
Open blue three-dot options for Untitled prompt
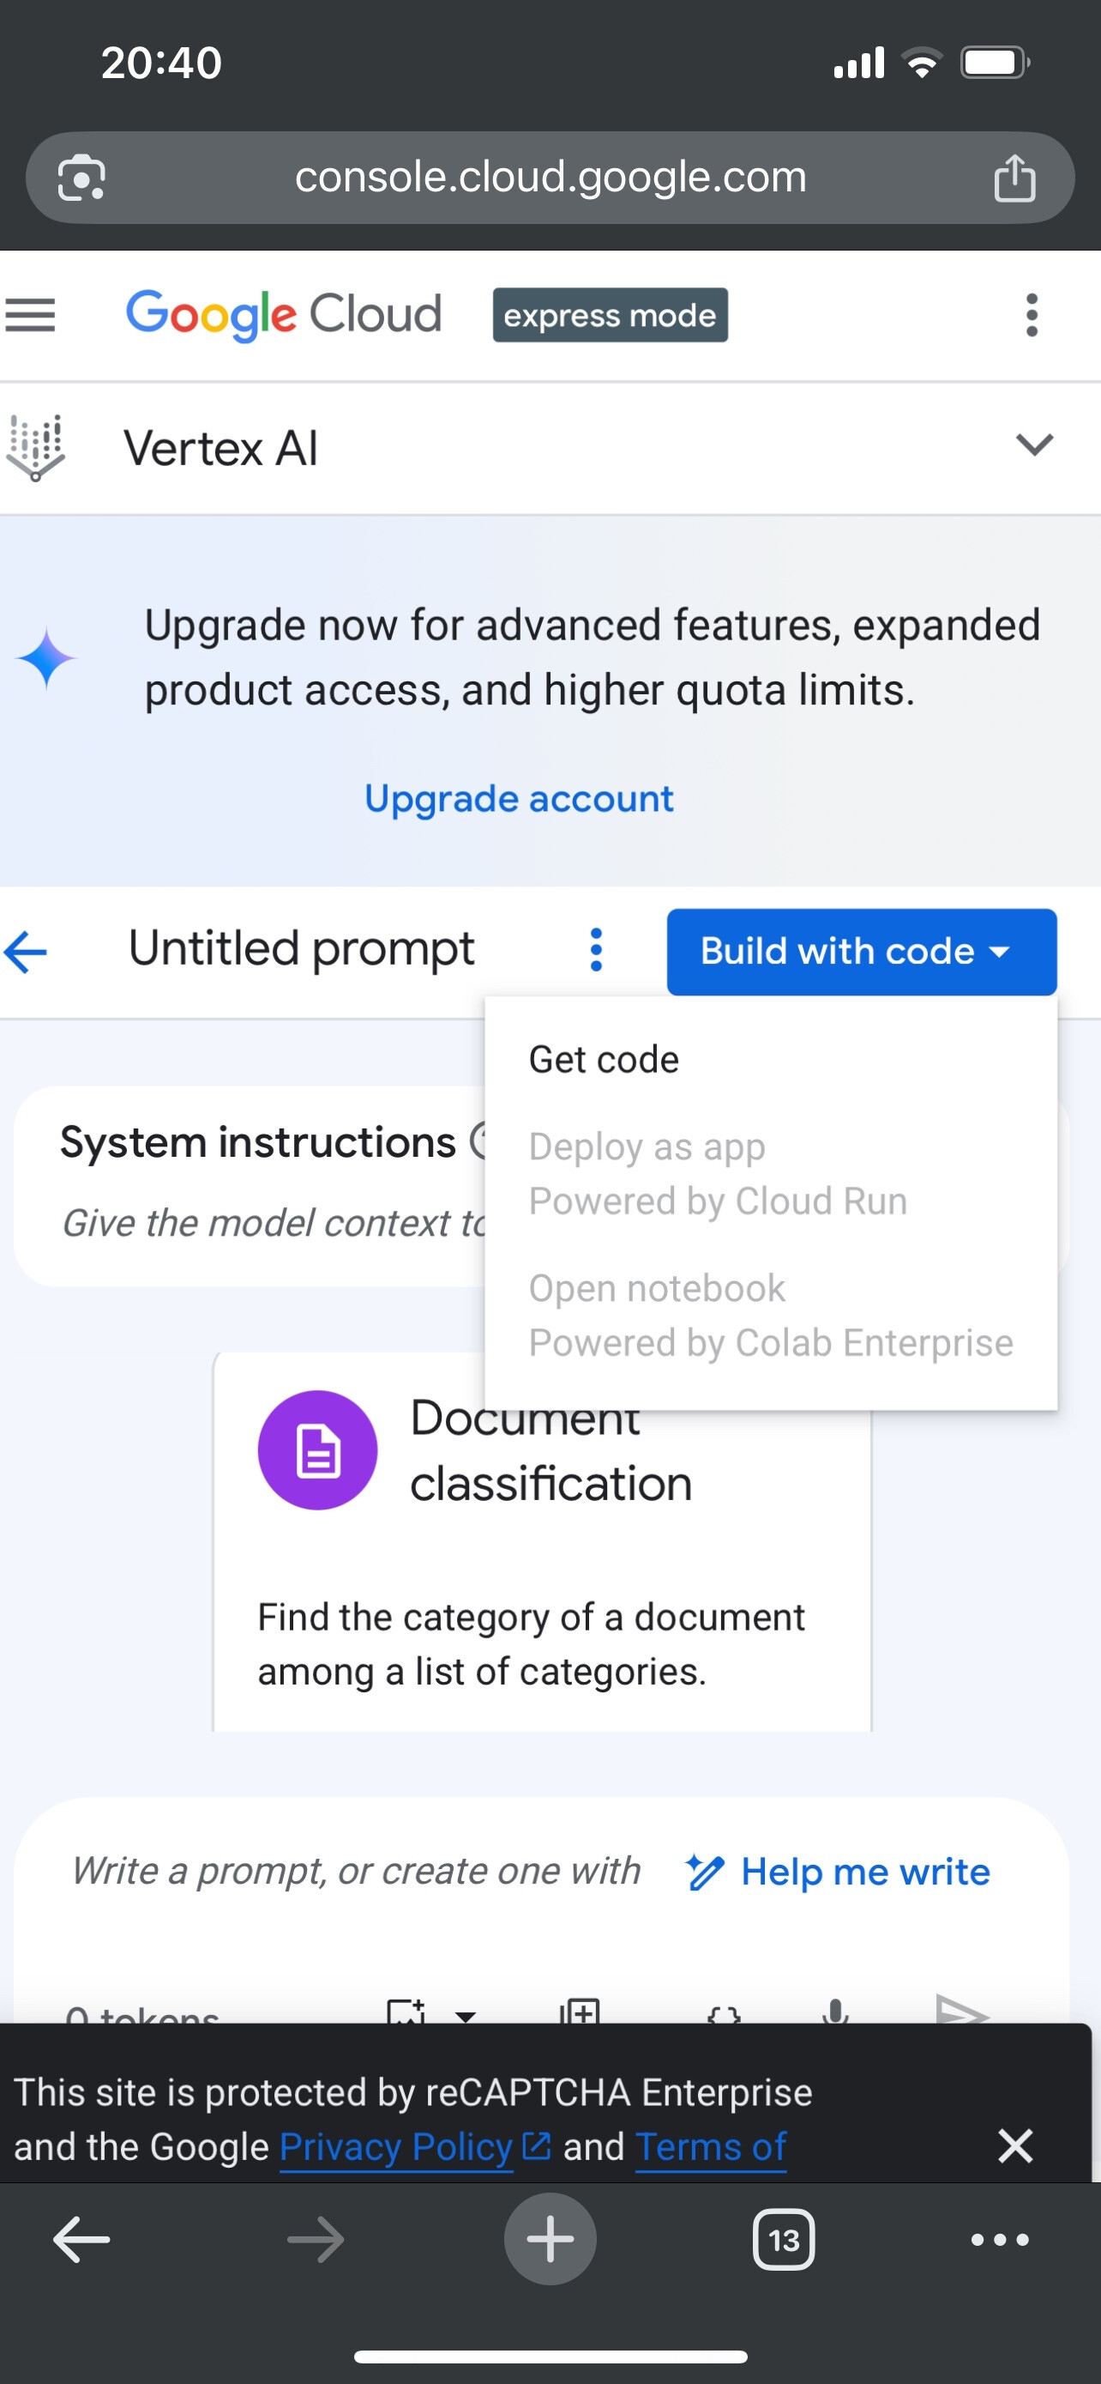[x=596, y=951]
